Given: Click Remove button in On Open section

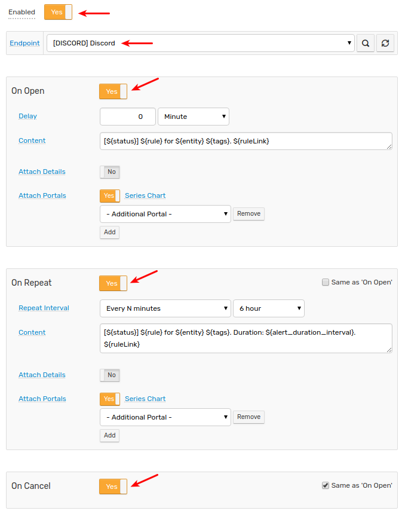Looking at the screenshot, I should (x=249, y=213).
